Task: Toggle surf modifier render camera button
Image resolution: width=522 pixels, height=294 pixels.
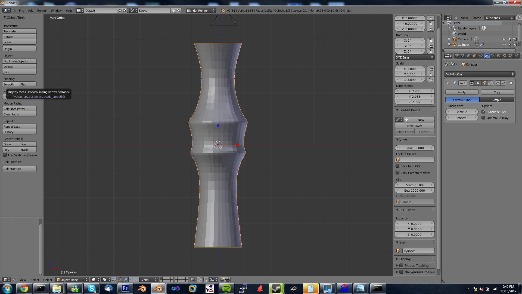Action: [x=472, y=83]
